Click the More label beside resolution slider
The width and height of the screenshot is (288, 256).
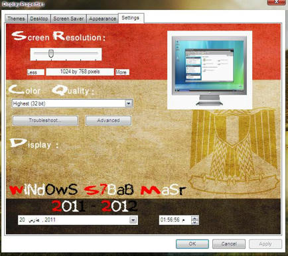point(122,72)
